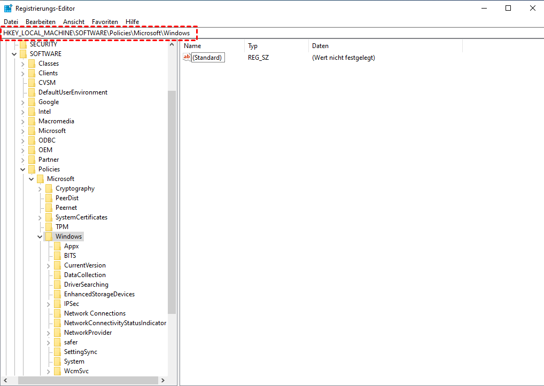Expand the safer key

pyautogui.click(x=49, y=343)
